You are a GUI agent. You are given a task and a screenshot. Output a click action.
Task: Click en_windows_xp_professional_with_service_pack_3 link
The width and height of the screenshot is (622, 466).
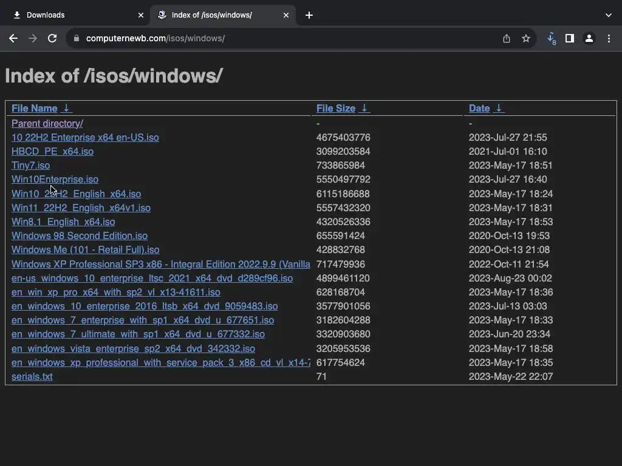[160, 363]
